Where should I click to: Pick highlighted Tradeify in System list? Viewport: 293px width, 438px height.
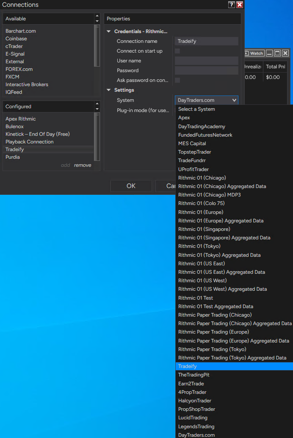coord(234,366)
